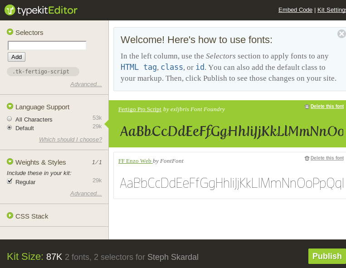
Task: Click the 'class' highlighted term
Action: (172, 67)
